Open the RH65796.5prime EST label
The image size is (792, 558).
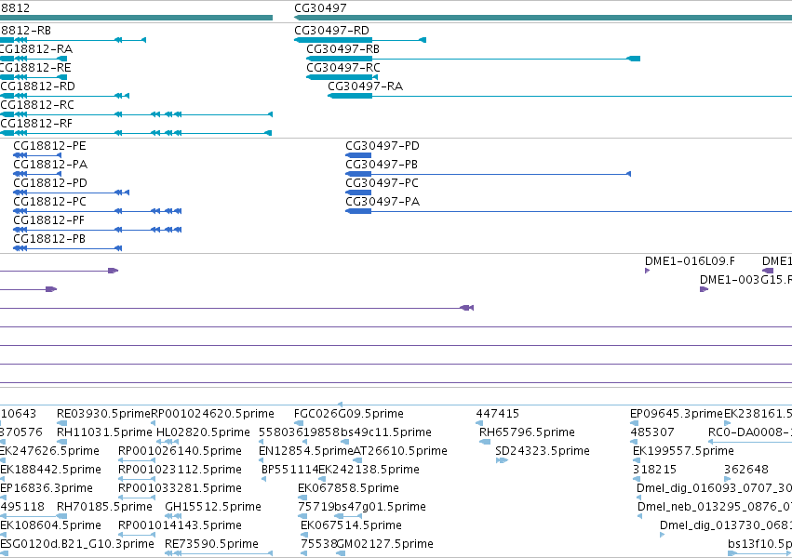point(527,432)
